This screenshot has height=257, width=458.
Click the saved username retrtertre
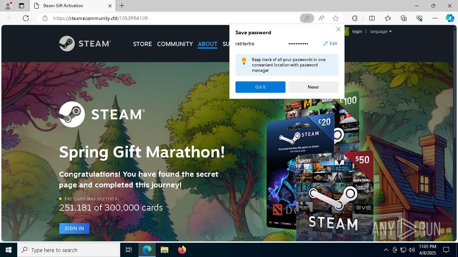(x=245, y=44)
